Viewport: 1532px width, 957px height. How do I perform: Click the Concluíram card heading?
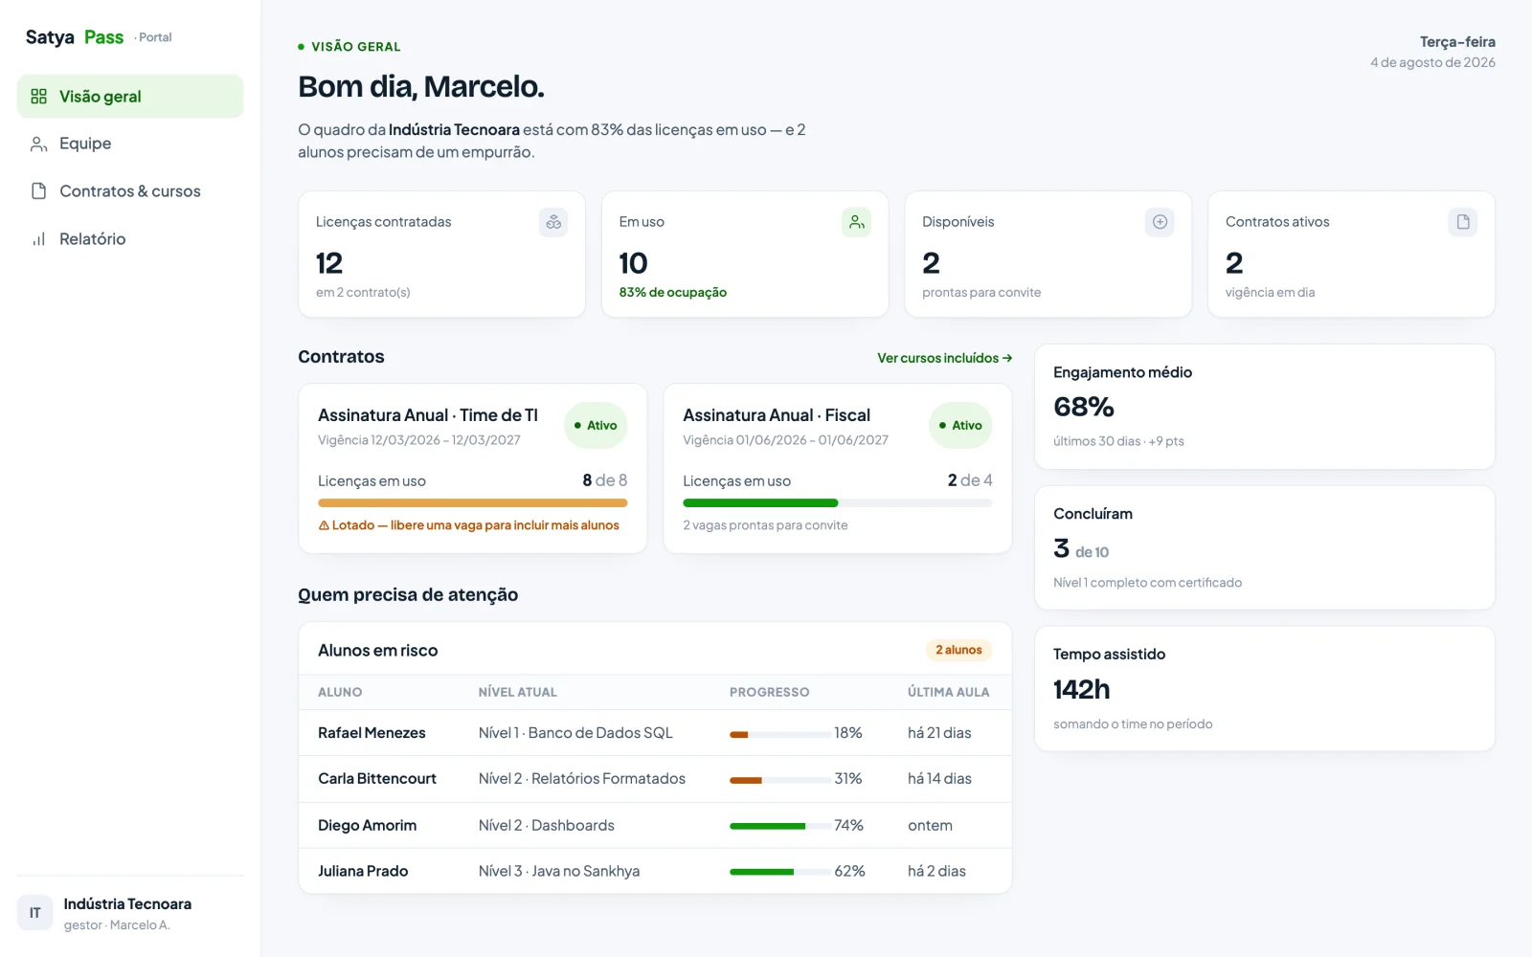pyautogui.click(x=1093, y=514)
